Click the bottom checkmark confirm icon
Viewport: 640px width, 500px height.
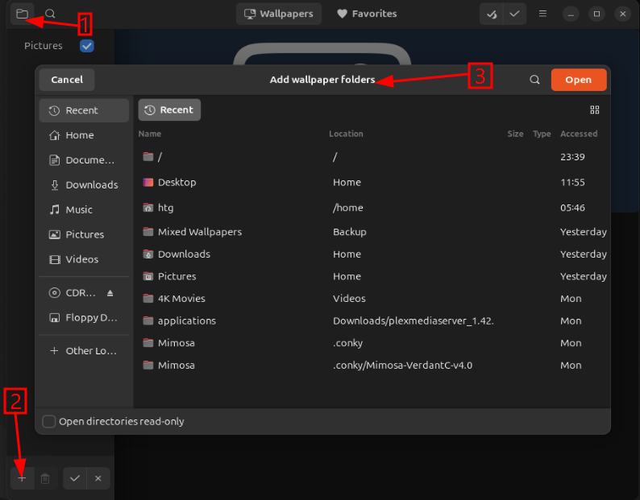(75, 478)
